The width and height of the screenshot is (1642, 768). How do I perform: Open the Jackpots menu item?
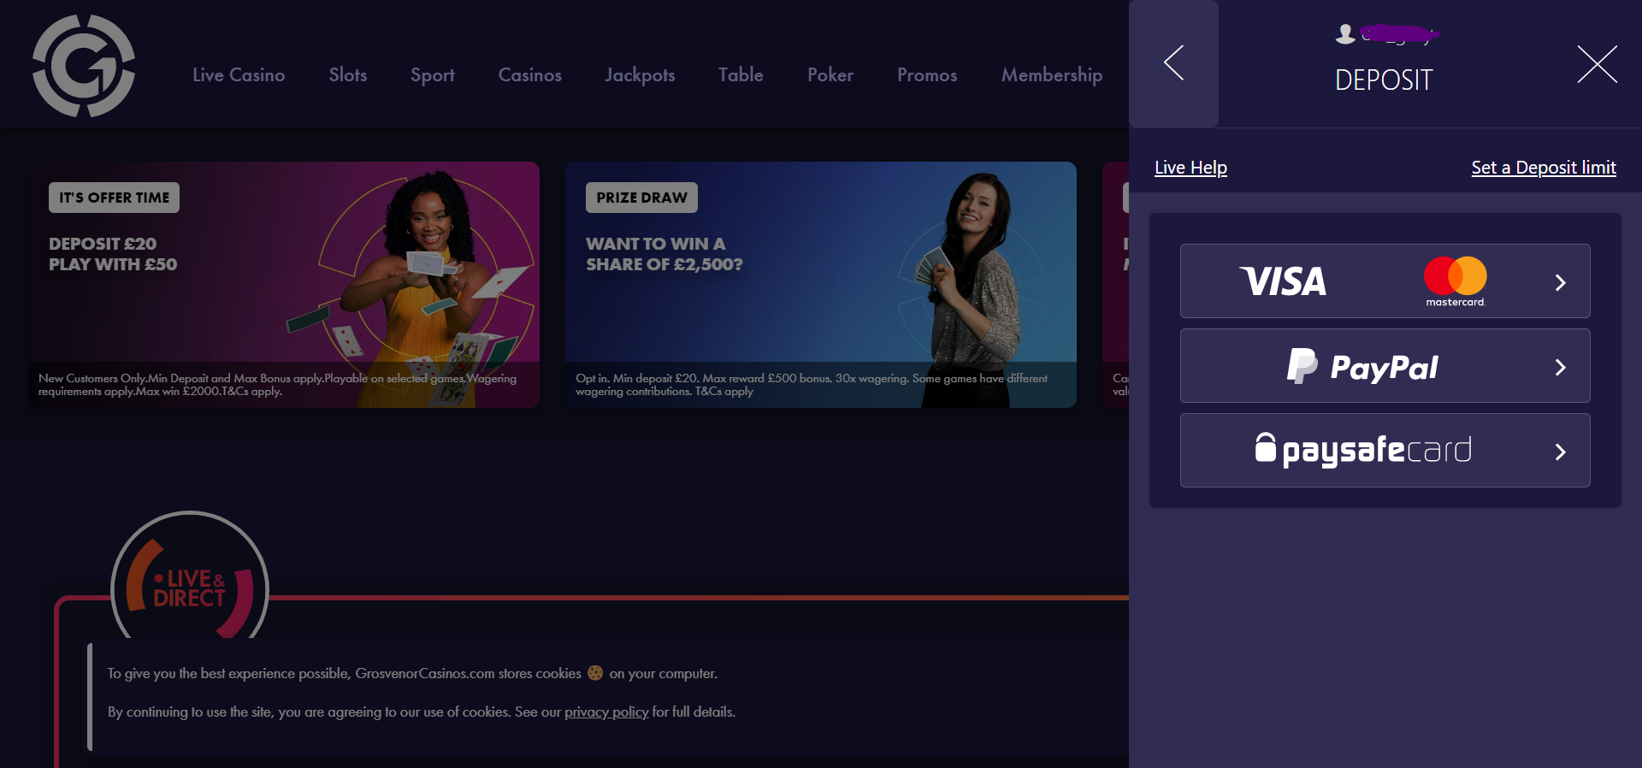click(x=640, y=75)
